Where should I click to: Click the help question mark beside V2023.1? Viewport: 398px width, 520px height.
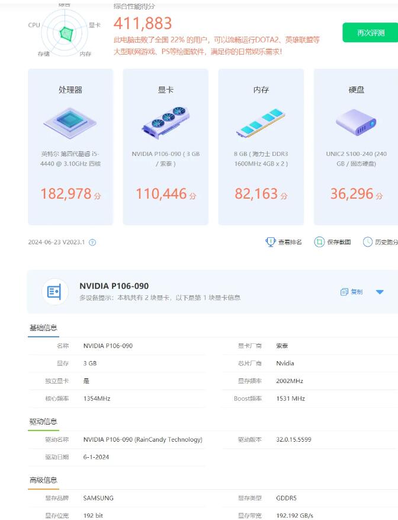[x=92, y=243]
